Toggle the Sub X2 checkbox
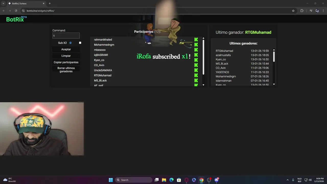The height and width of the screenshot is (184, 327). click(x=80, y=43)
